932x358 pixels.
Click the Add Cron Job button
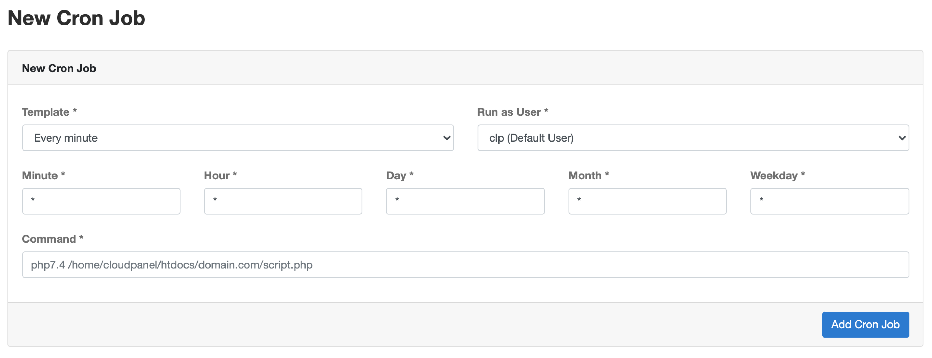(865, 324)
